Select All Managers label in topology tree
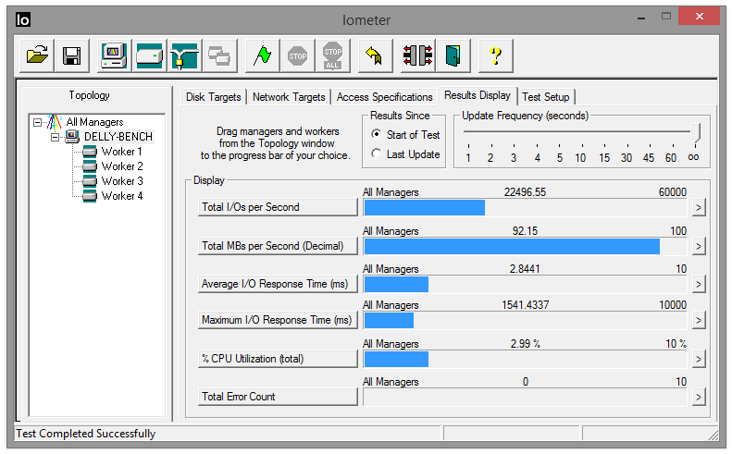This screenshot has height=454, width=732. (94, 122)
